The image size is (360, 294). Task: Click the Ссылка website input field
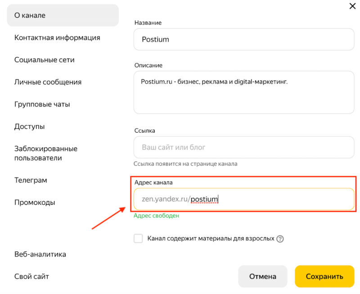[x=244, y=147]
